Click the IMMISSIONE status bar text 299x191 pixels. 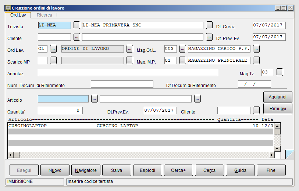click(x=20, y=181)
